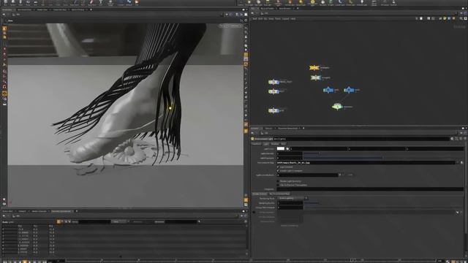Viewport: 468px width, 263px height.
Task: Click the Stereo Camera shelf tool
Action: coord(374,3)
